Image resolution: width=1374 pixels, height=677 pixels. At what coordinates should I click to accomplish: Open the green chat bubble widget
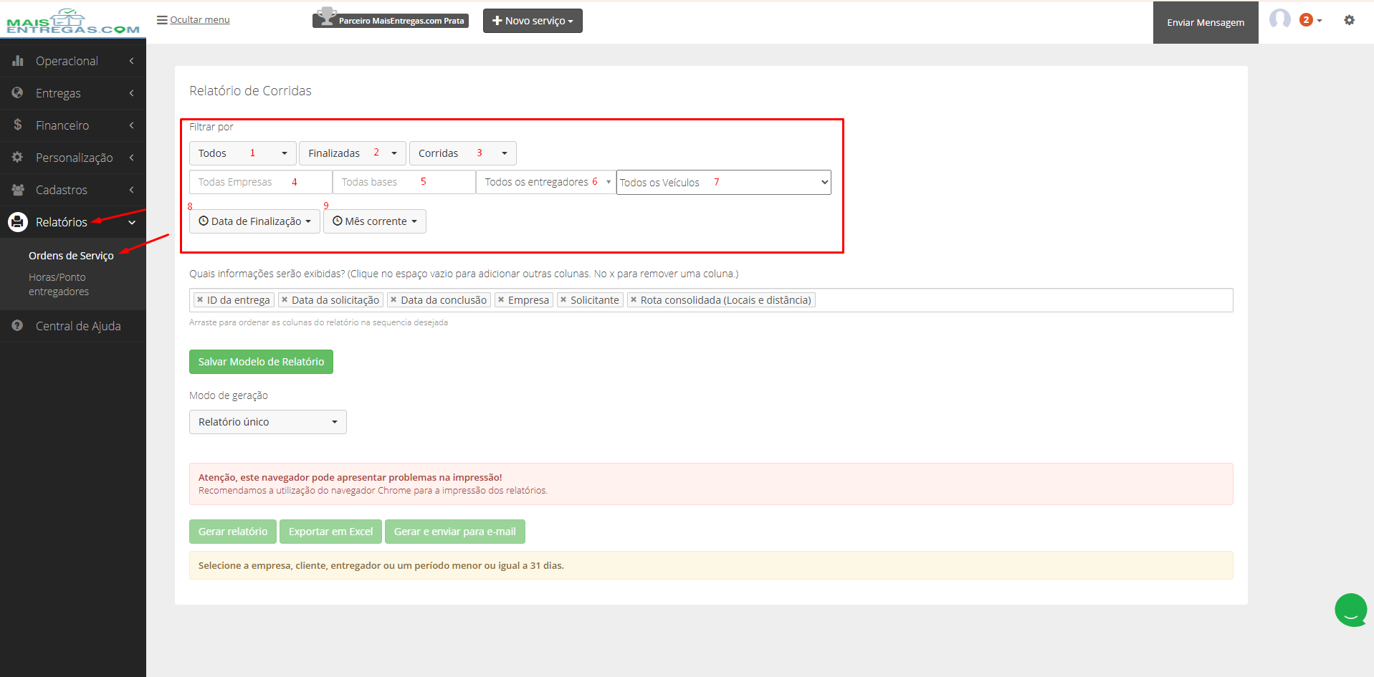pyautogui.click(x=1351, y=610)
